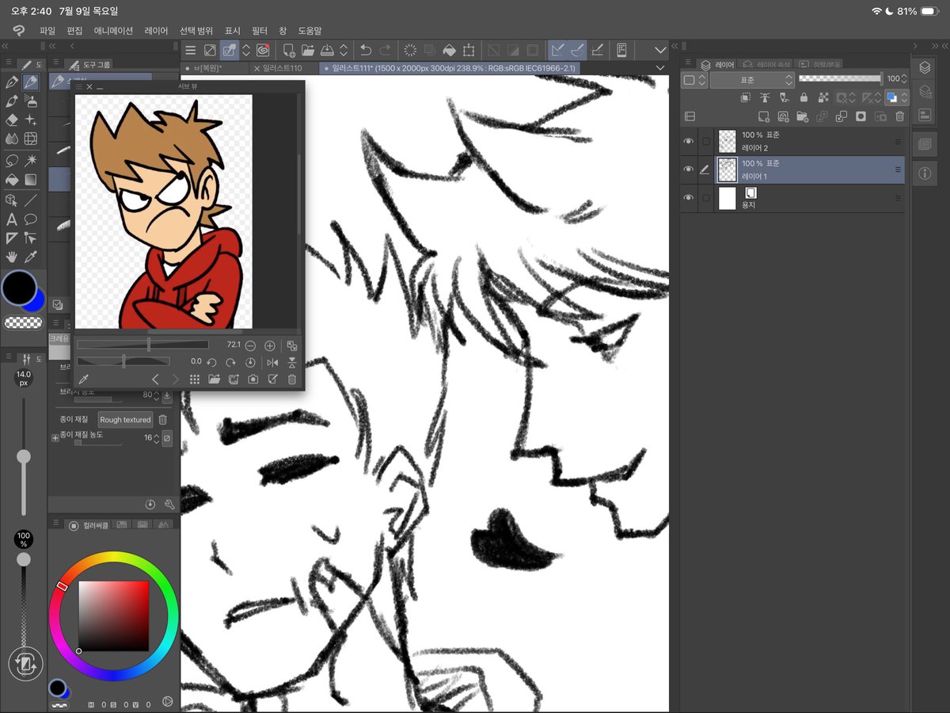Switch to the 일러스트110 canvas tab
The height and width of the screenshot is (713, 950).
(283, 68)
